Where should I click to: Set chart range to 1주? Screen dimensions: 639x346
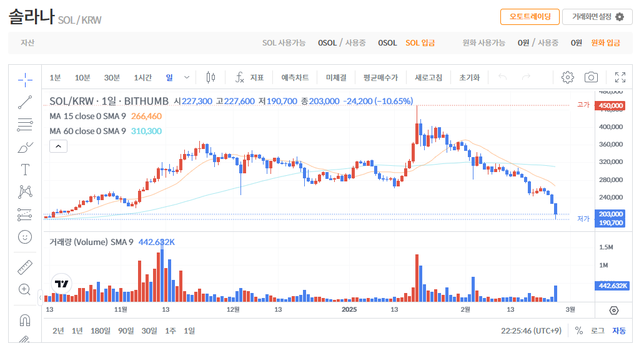click(171, 331)
